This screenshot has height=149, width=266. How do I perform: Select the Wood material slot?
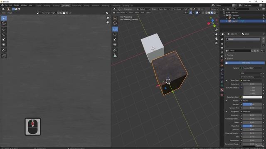pos(243,39)
